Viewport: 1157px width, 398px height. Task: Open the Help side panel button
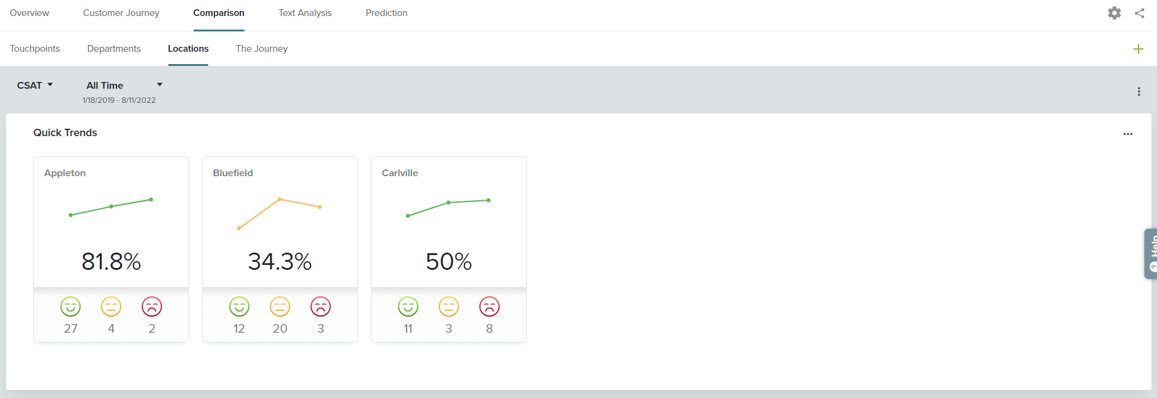(x=1151, y=254)
